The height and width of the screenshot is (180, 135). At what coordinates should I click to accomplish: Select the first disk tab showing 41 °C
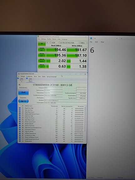pyautogui.click(x=21, y=80)
